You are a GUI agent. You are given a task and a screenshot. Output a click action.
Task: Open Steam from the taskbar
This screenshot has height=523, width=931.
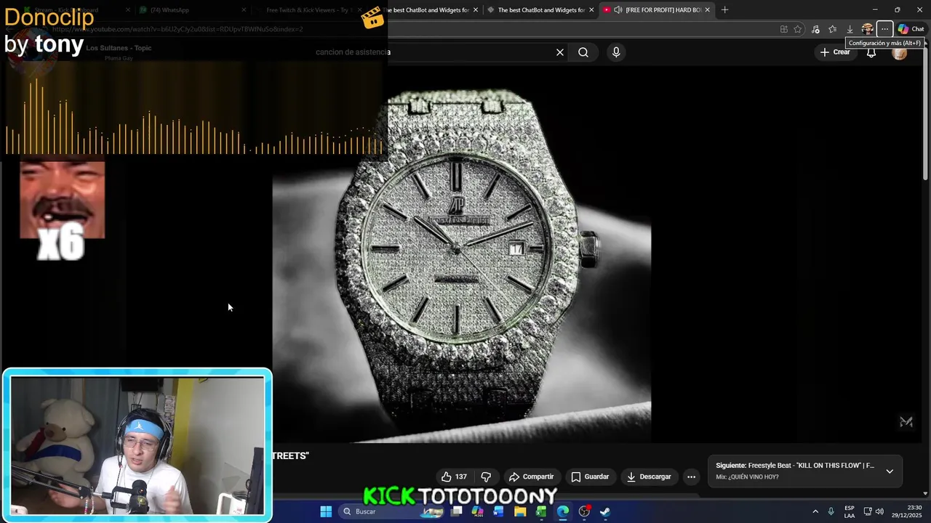pos(605,511)
